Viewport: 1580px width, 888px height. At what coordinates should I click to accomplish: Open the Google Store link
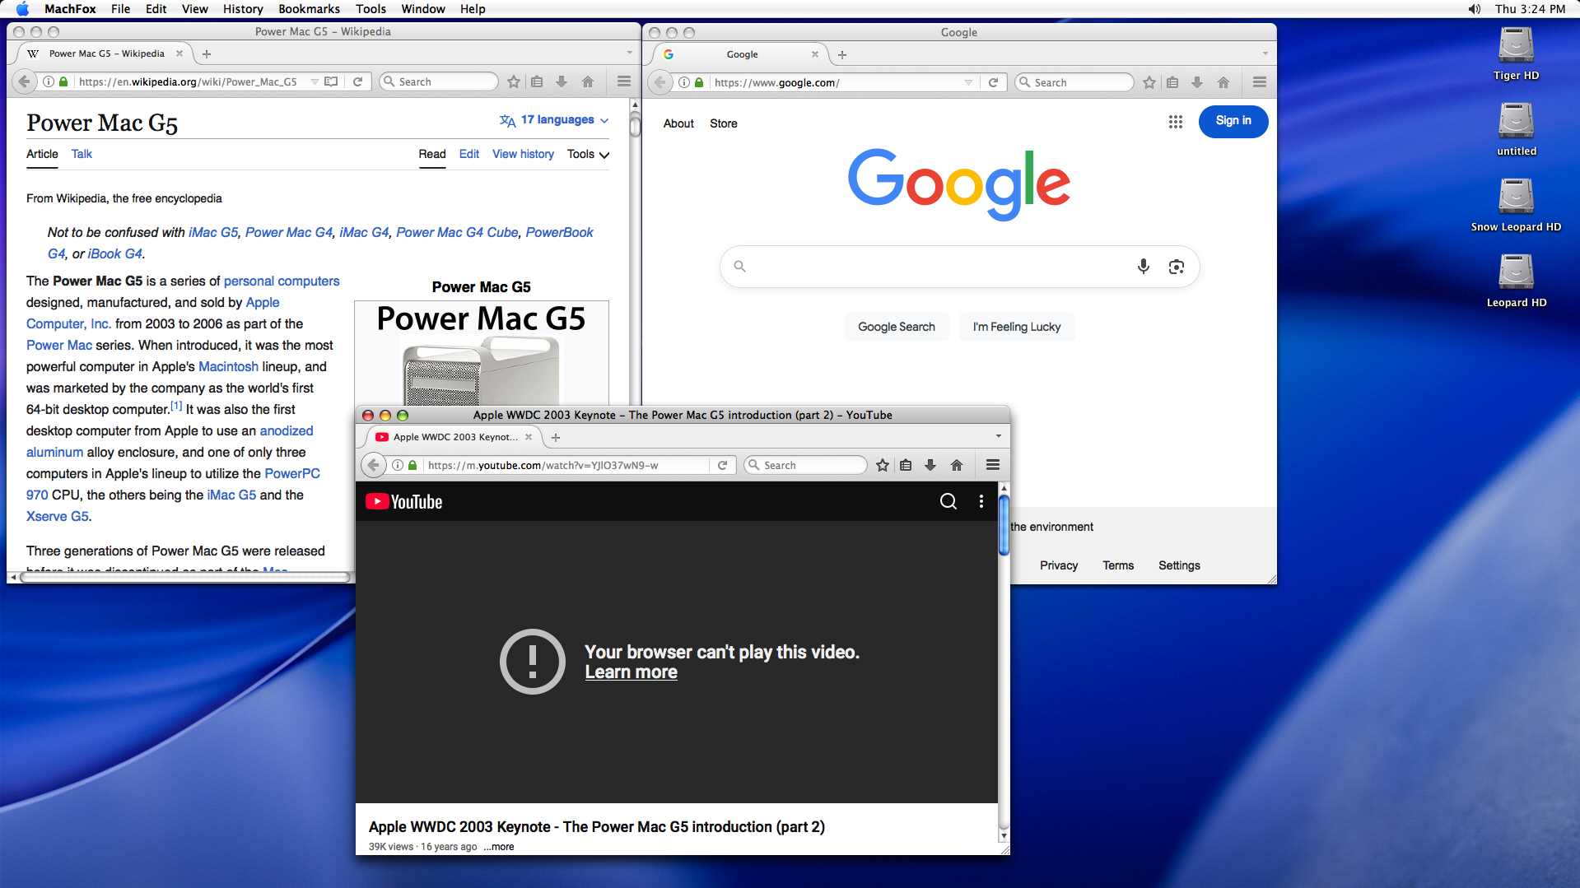click(x=724, y=123)
